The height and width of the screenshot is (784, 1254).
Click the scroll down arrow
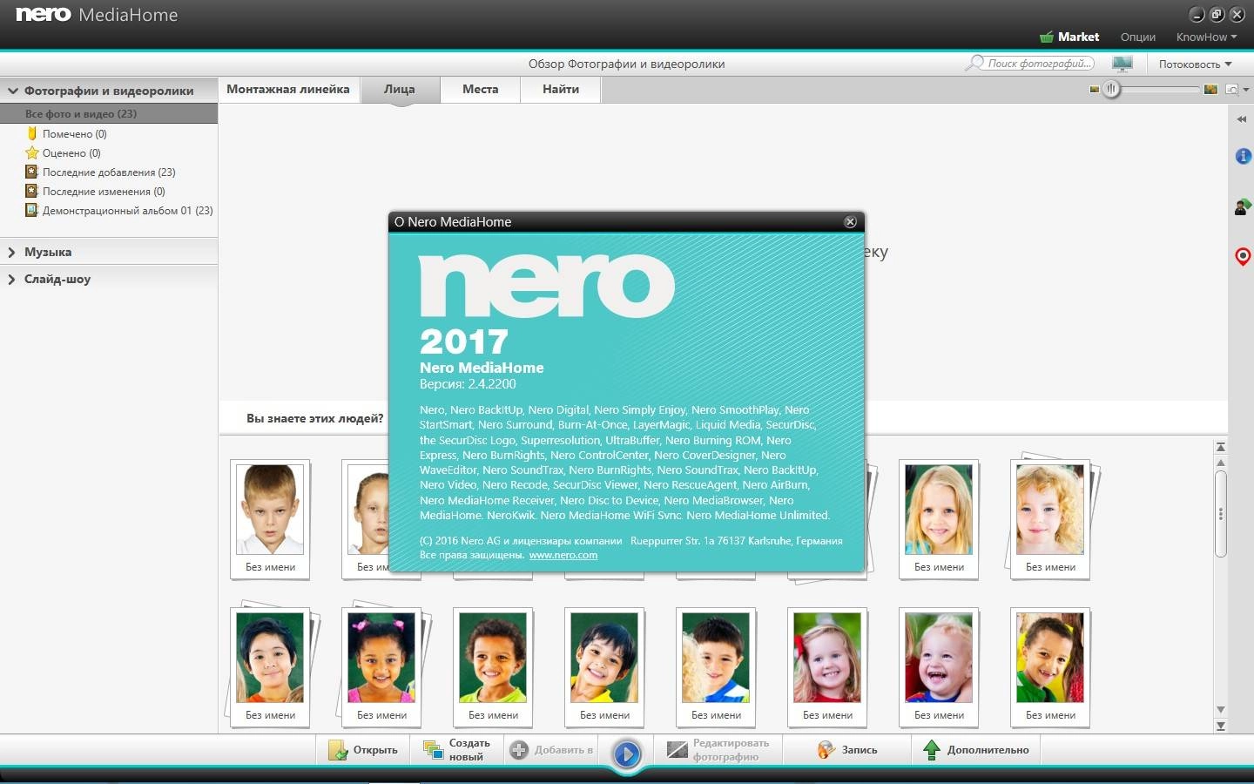1221,710
